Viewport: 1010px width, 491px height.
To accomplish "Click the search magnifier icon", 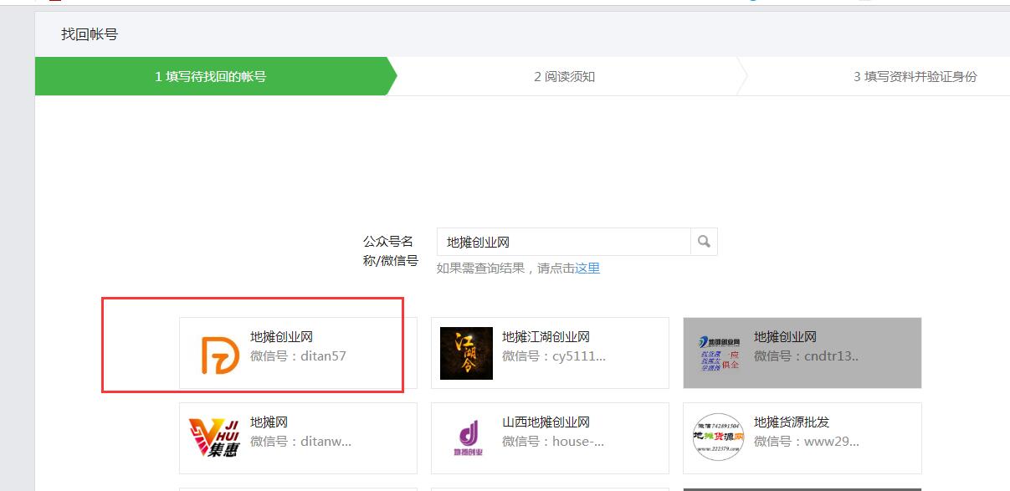I will point(704,242).
